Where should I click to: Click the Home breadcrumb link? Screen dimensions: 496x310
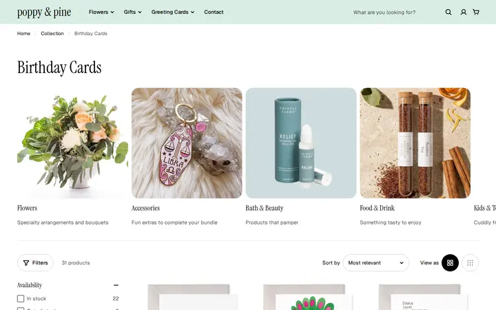[x=23, y=34]
